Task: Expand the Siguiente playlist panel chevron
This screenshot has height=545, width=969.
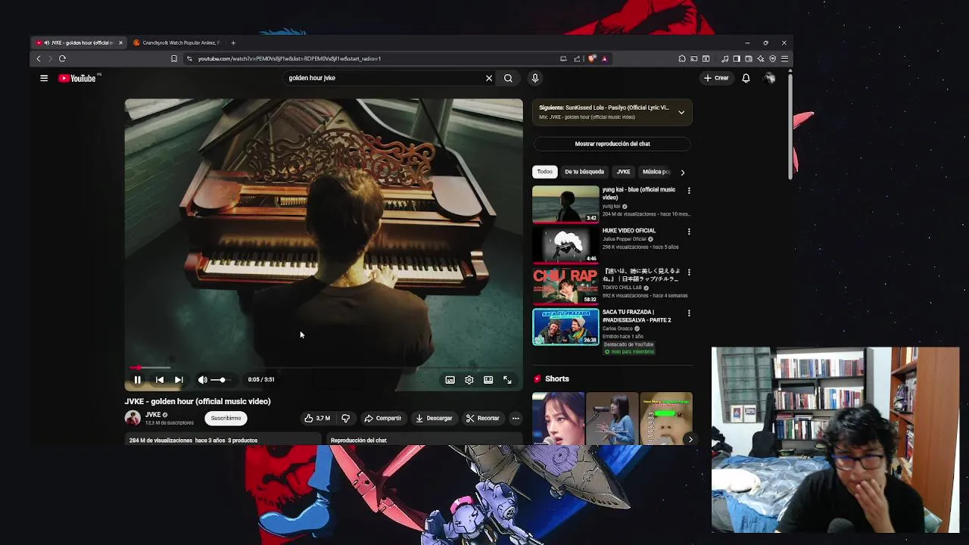Action: [x=681, y=112]
